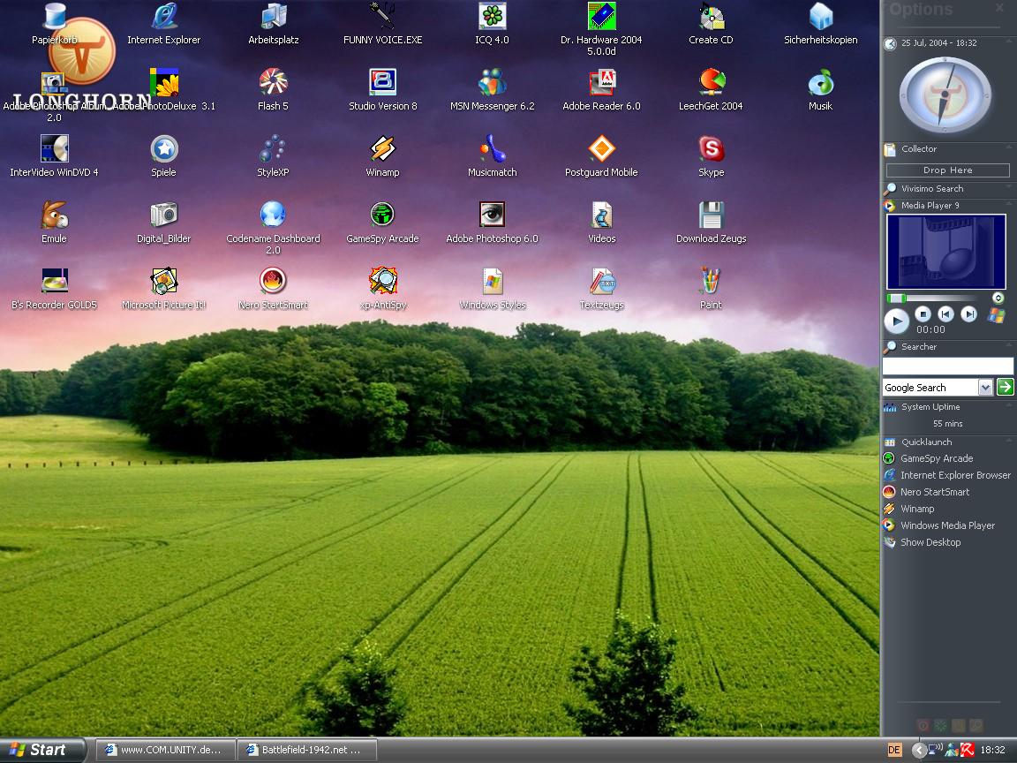Open the Winamp desktop icon
1017x763 pixels.
click(382, 150)
